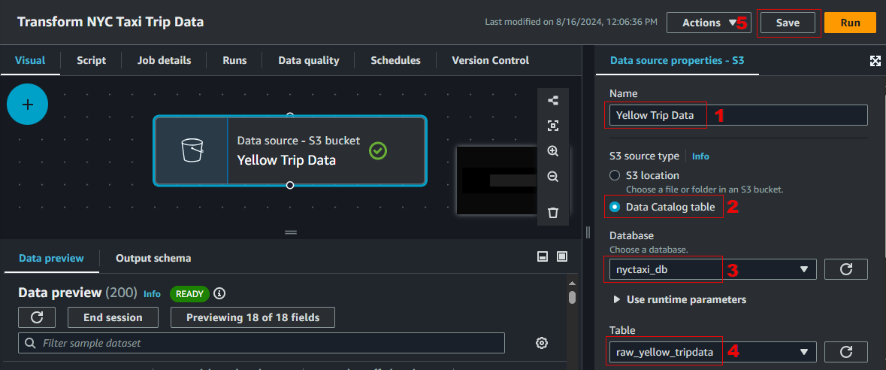The width and height of the screenshot is (886, 370).
Task: Click Previewing 18 of 18 fields button
Action: tap(252, 317)
